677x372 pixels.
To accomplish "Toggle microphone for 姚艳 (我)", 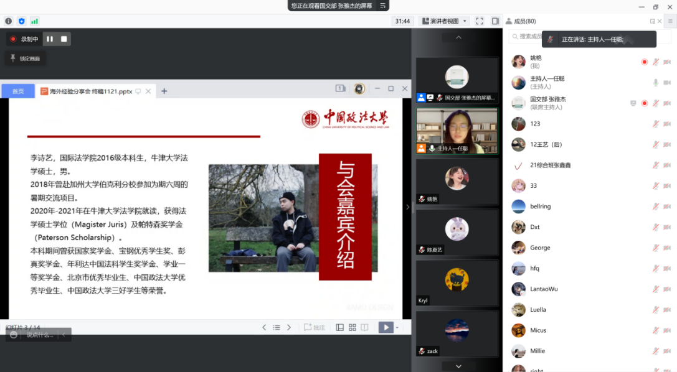I will click(655, 62).
